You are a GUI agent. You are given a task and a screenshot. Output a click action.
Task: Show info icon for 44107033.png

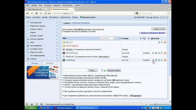pos(159,53)
